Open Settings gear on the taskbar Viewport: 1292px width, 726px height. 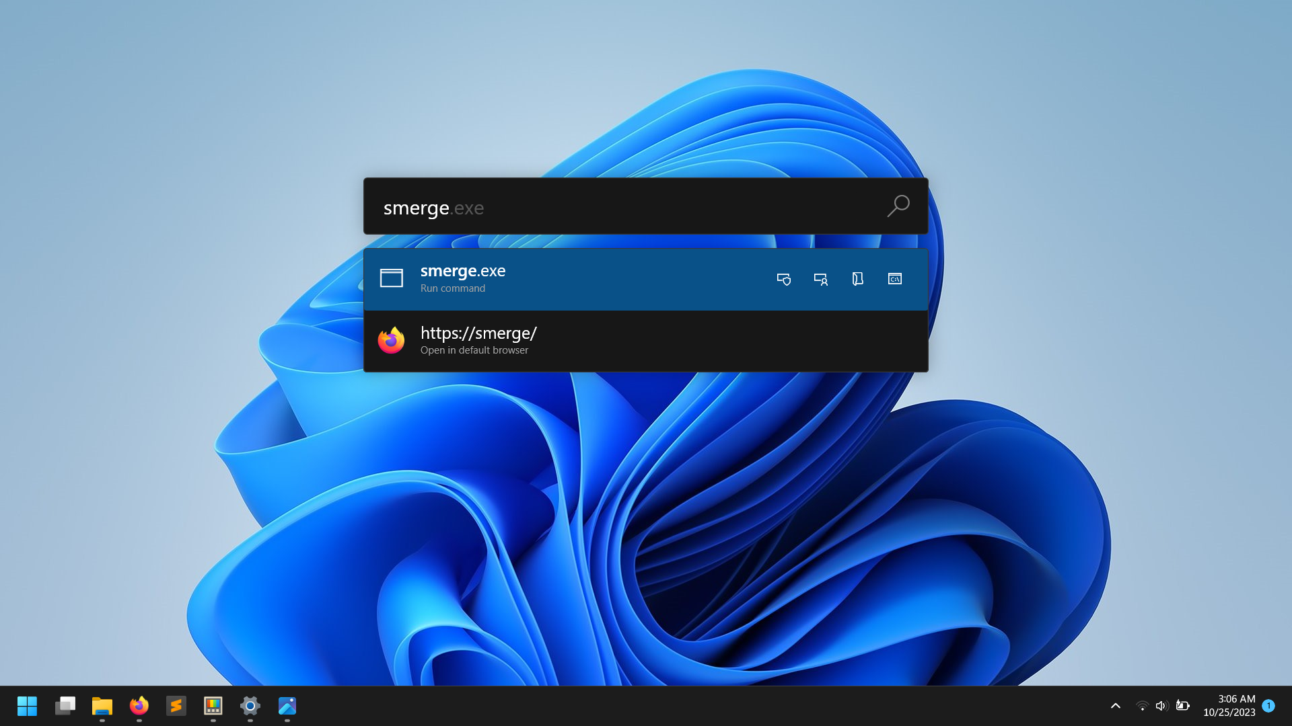[x=250, y=706]
